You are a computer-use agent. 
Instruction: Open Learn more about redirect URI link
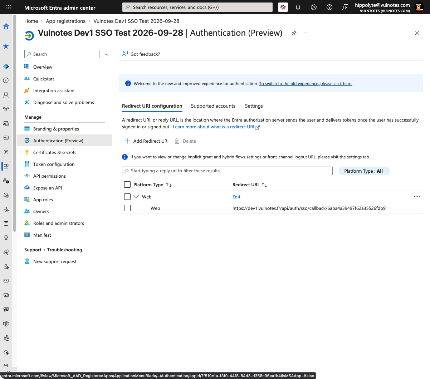coord(216,127)
